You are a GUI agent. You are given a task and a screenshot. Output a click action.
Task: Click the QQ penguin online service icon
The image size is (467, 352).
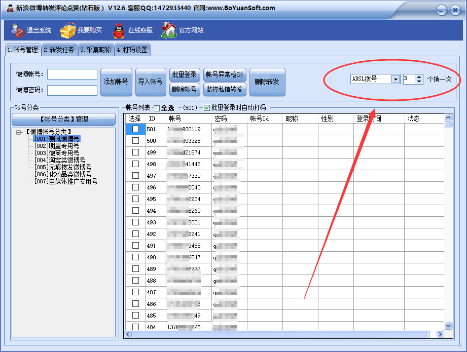(x=119, y=30)
